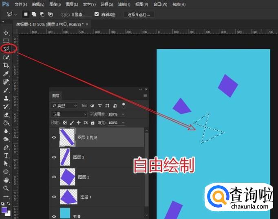
Task: Open the 图层(L) menu
Action: tap(72, 4)
